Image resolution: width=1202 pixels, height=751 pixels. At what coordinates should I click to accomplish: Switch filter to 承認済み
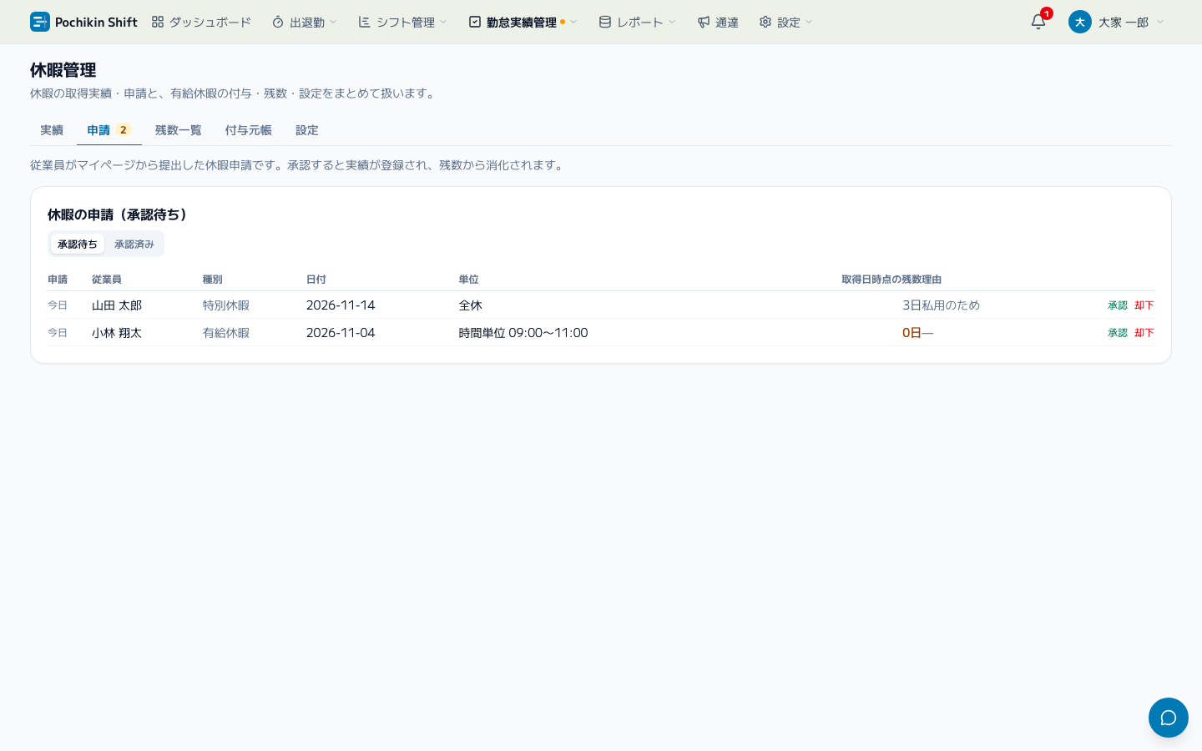(134, 244)
